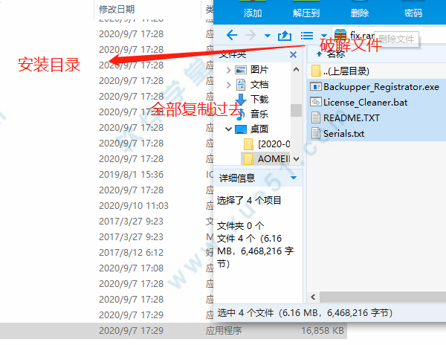Click the folder tree scroll up arrow
This screenshot has height=345, width=446.
[296, 69]
